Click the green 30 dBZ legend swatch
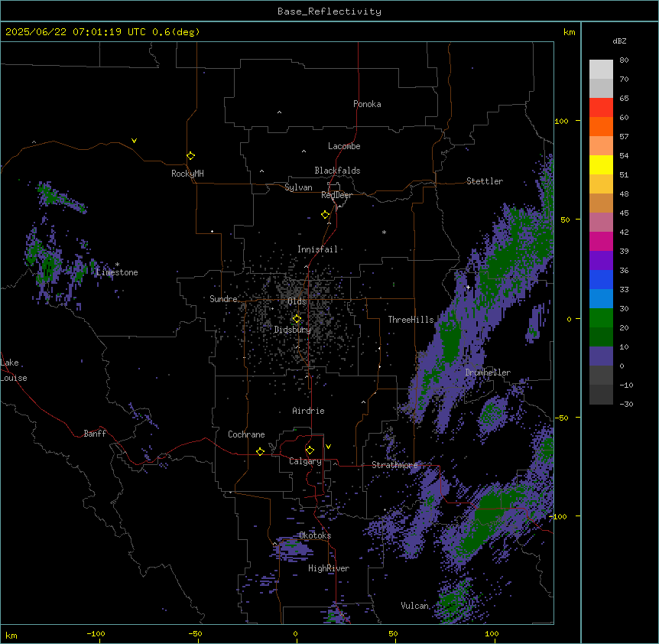 point(601,318)
